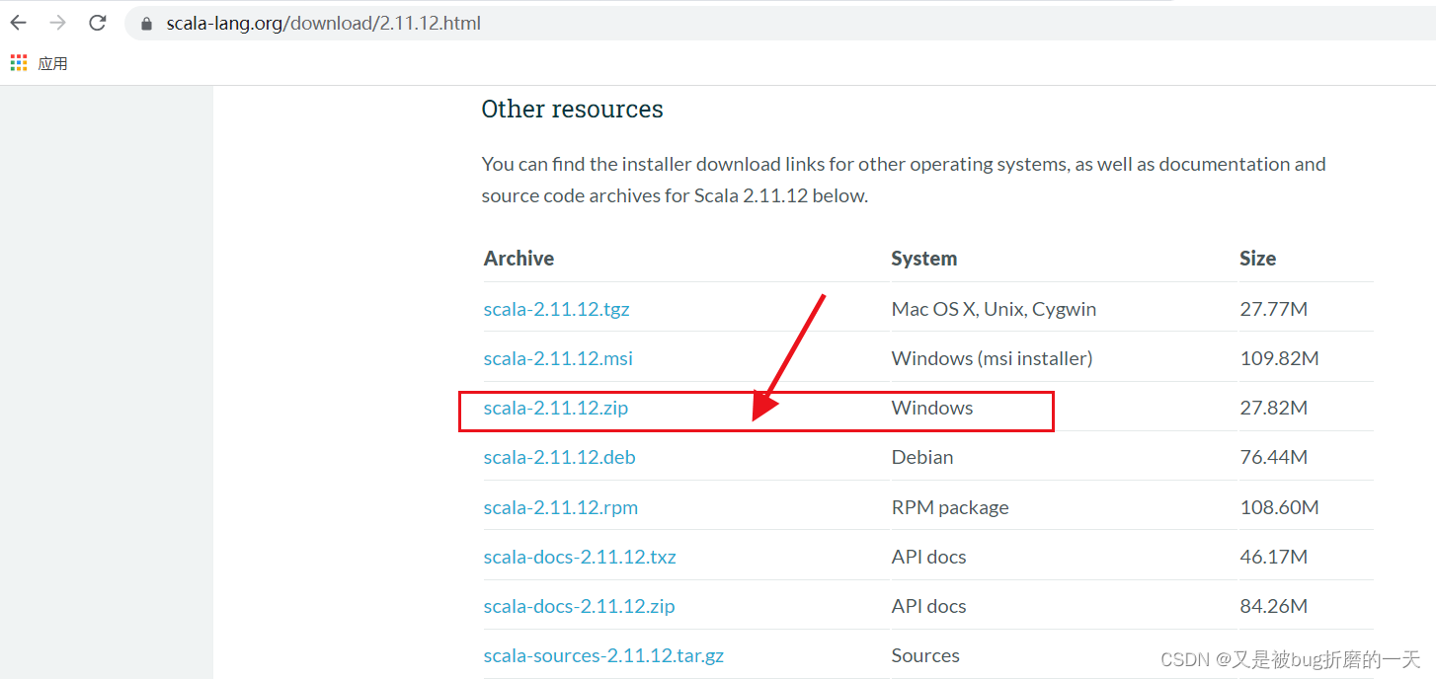Click the 27.82M size value

pyautogui.click(x=1273, y=408)
